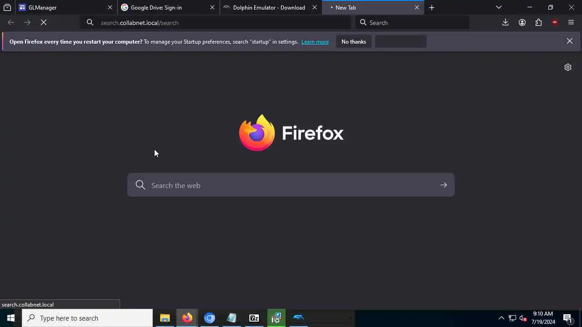The width and height of the screenshot is (582, 327).
Task: Click the address bar magnifier icon
Action: point(90,22)
